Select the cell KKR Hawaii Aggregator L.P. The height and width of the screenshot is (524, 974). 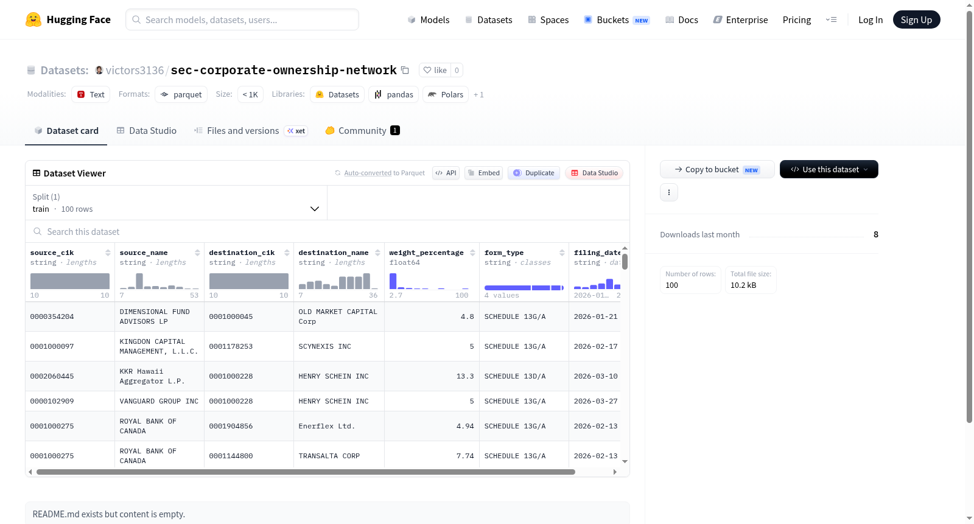coord(159,376)
